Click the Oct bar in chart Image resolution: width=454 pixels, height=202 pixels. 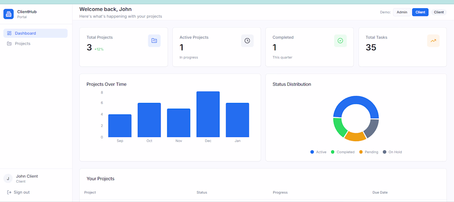[149, 120]
